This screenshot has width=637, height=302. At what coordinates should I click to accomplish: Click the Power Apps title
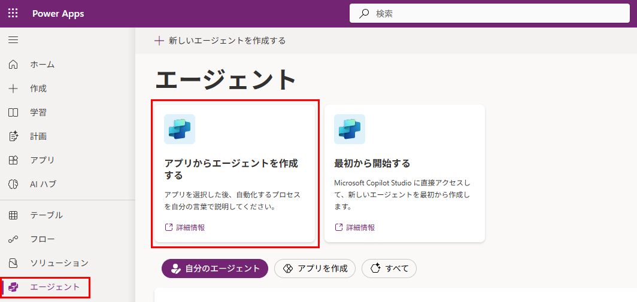point(58,13)
